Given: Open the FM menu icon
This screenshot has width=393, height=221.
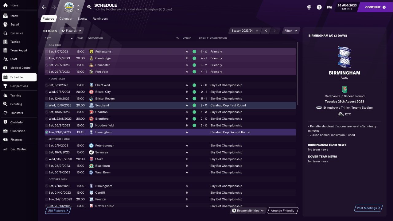Looking at the screenshot, I should click(329, 7).
